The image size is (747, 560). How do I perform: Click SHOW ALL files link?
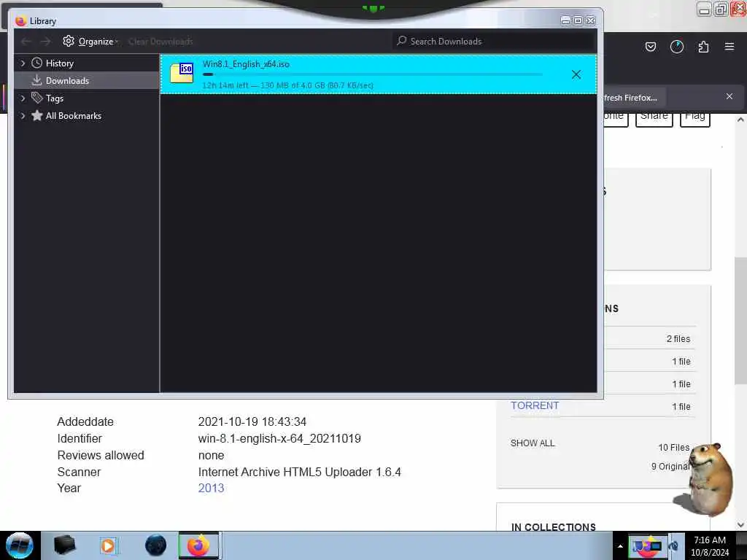point(532,443)
